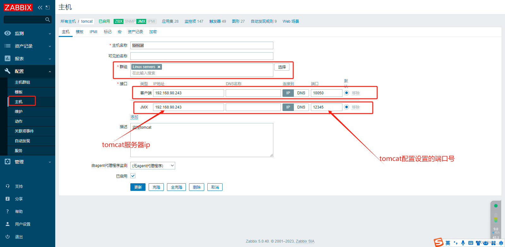Remove Linux servers group with x icon
This screenshot has height=247, width=505.
click(159, 67)
